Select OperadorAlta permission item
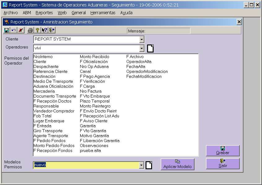The width and height of the screenshot is (262, 185). coord(139,62)
